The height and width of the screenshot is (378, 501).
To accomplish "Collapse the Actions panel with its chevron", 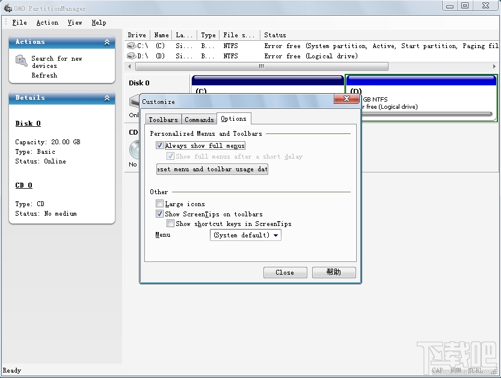I will pos(108,42).
